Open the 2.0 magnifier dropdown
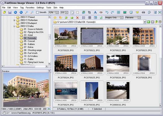Screen dimensions: 163x116 click(67, 13)
